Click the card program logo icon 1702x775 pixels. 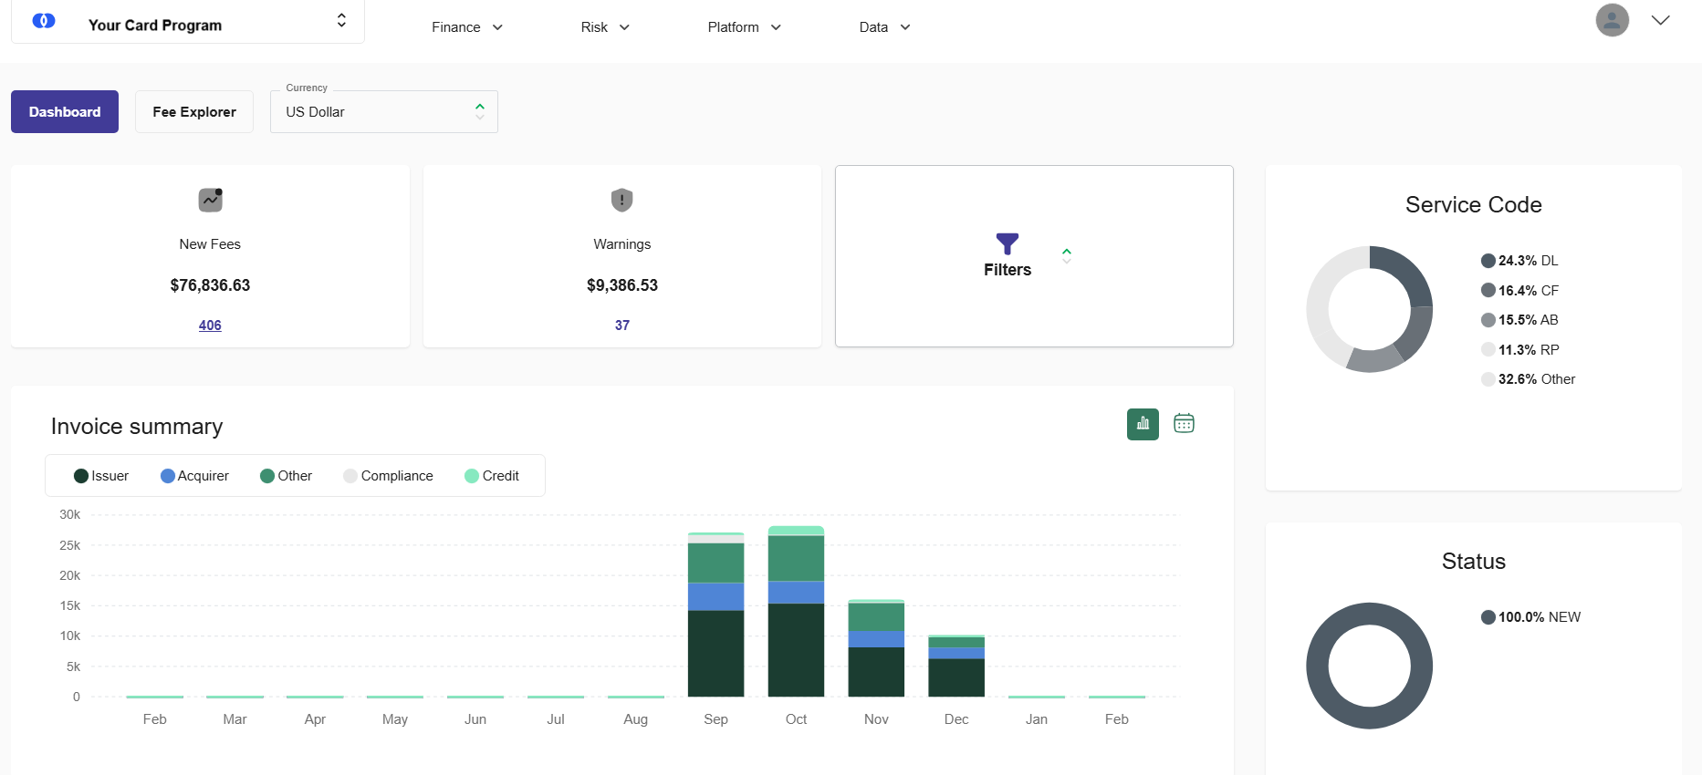pos(44,21)
